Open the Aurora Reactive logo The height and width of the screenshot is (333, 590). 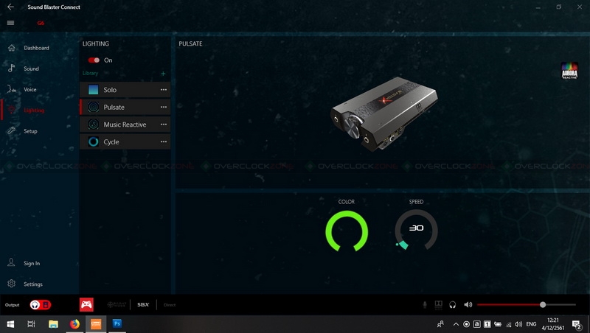(569, 70)
